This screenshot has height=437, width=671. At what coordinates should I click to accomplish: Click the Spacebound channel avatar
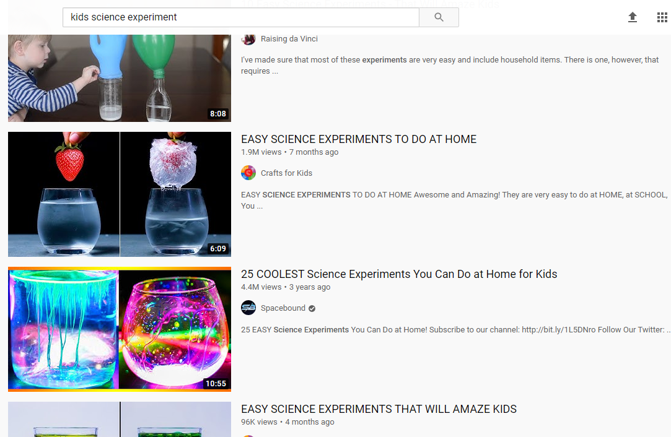pyautogui.click(x=248, y=308)
